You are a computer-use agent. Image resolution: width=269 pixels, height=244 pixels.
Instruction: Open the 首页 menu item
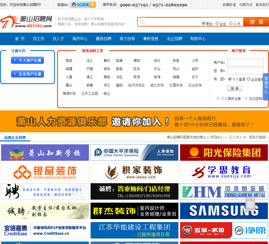click(20, 39)
